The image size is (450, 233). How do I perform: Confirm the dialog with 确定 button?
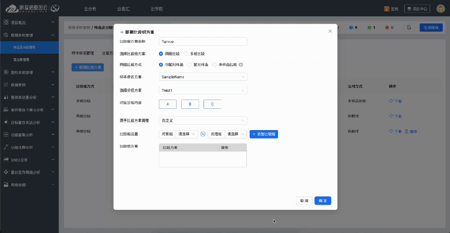tap(323, 200)
